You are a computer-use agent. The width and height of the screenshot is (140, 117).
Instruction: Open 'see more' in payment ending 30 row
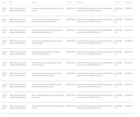click(99, 43)
